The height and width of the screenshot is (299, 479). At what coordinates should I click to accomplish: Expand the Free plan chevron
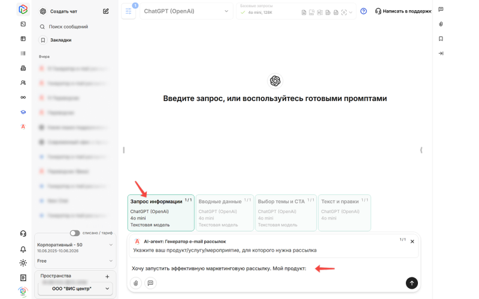click(x=111, y=261)
